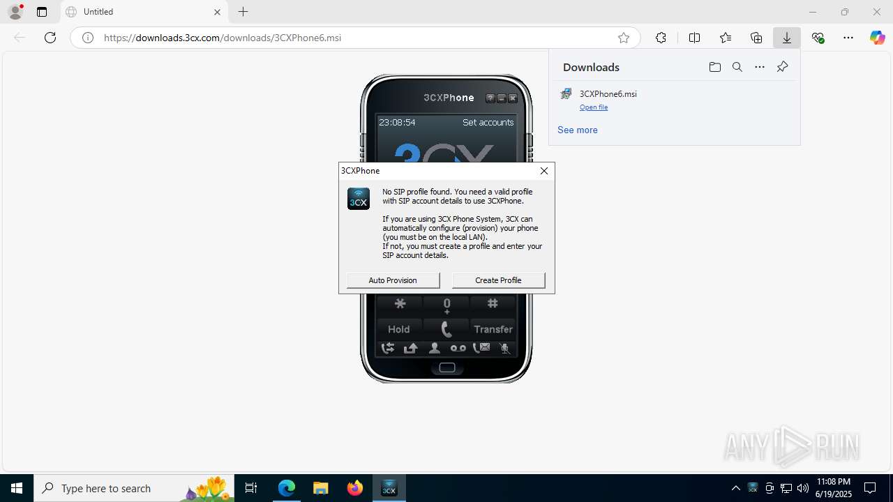This screenshot has width=893, height=502.
Task: Open Browser essentials heart icon
Action: click(x=818, y=38)
